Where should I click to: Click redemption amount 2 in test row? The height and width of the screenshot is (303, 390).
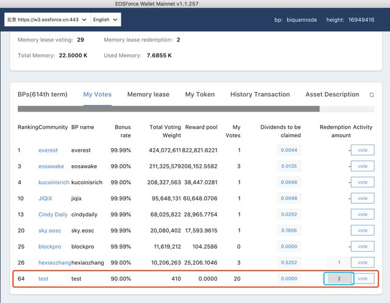coord(339,279)
